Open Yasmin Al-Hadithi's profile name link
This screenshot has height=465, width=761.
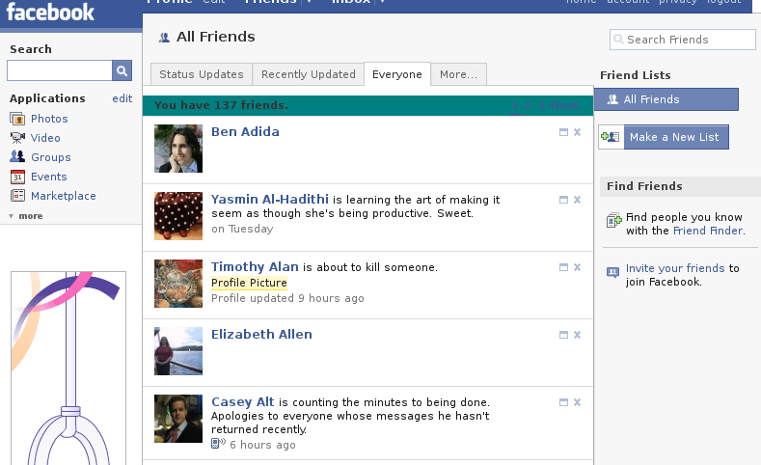pyautogui.click(x=270, y=199)
